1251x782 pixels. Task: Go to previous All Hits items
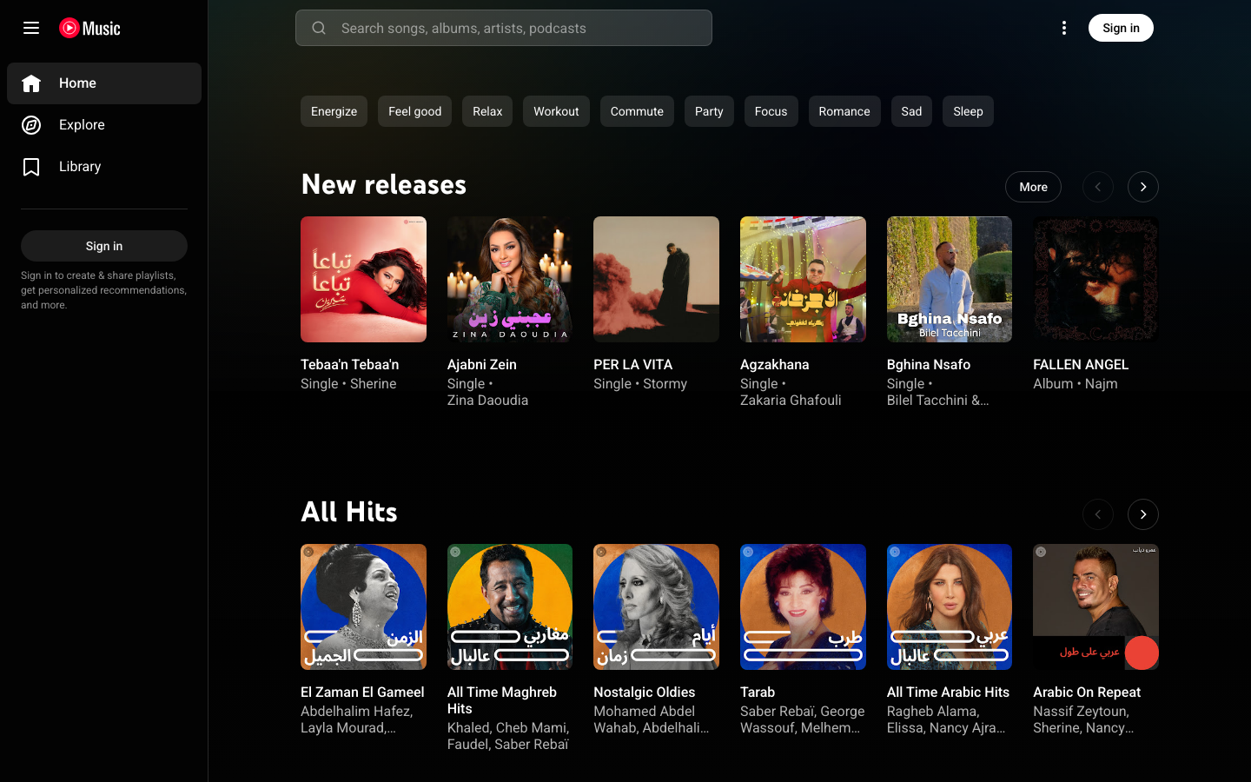(1098, 514)
